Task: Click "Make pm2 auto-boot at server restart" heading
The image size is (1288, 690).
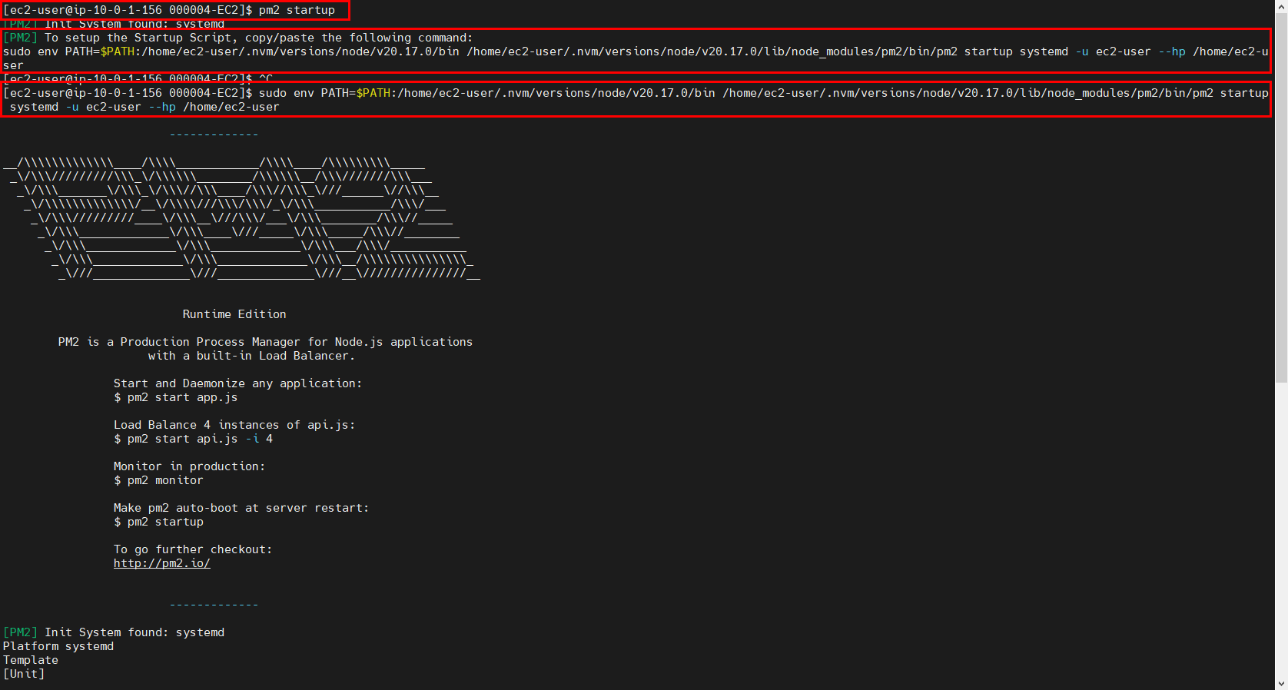Action: (x=241, y=508)
